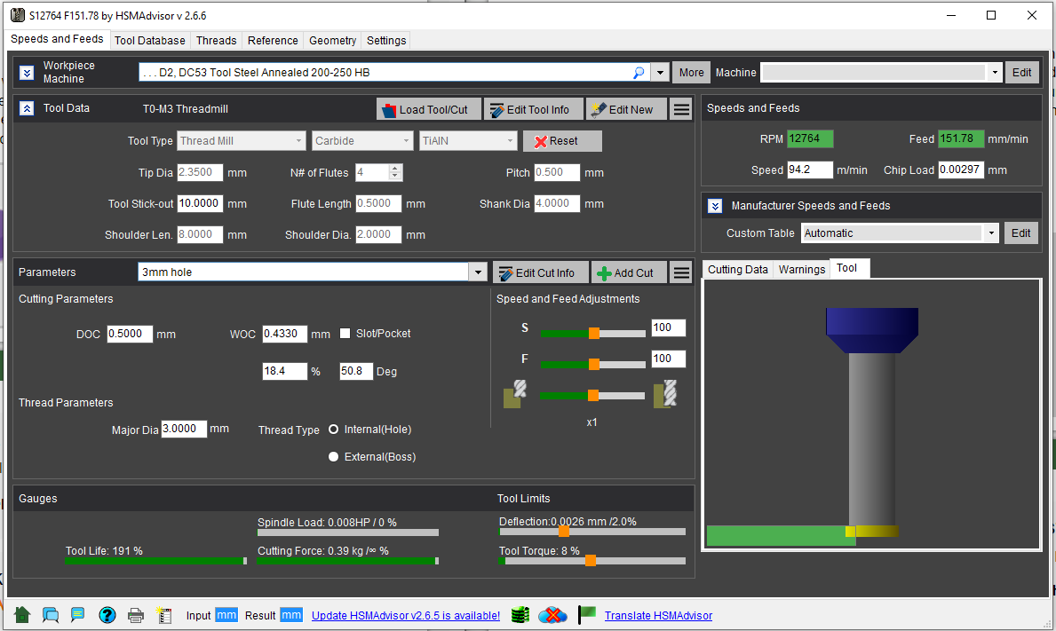Click the Update HSMAdvisor v2.6.5 link

click(406, 615)
